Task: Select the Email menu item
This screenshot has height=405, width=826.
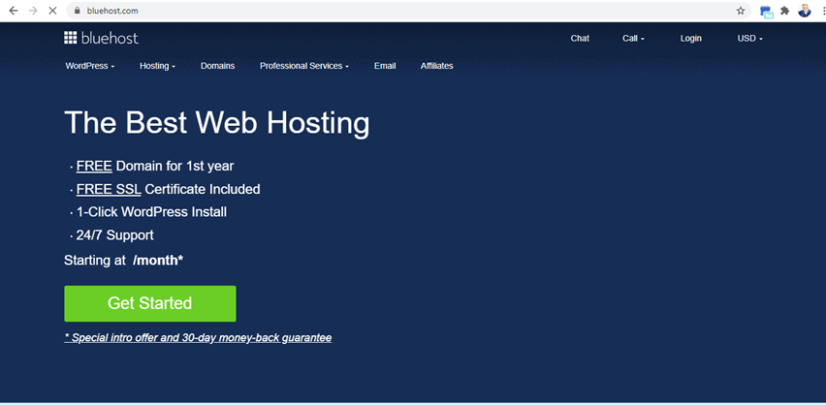Action: tap(385, 66)
